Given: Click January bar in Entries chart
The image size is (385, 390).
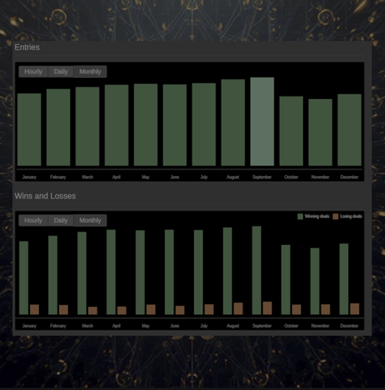Looking at the screenshot, I should (x=30, y=130).
